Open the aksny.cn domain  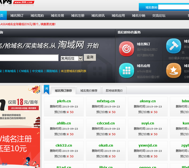[x=148, y=101]
